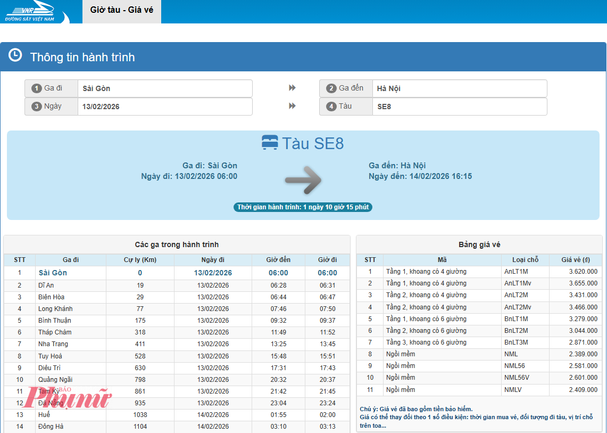Click the bed icon next to Tàu SE8

pyautogui.click(x=270, y=143)
